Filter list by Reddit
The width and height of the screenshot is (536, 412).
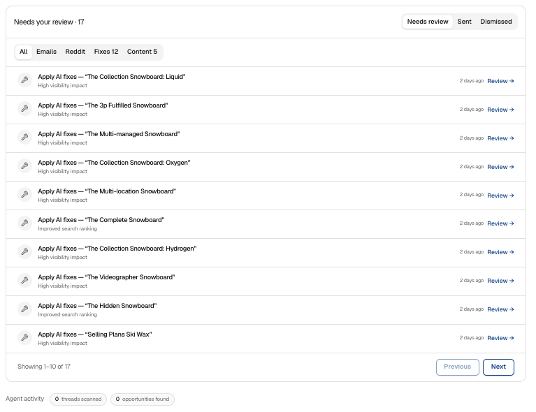click(75, 52)
